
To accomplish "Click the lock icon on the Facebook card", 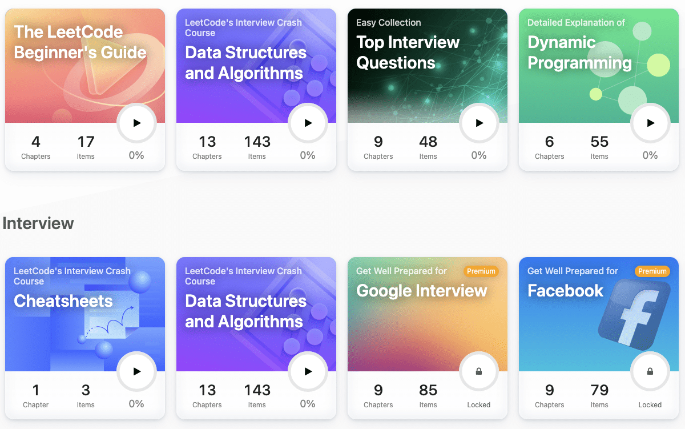I will tap(650, 371).
